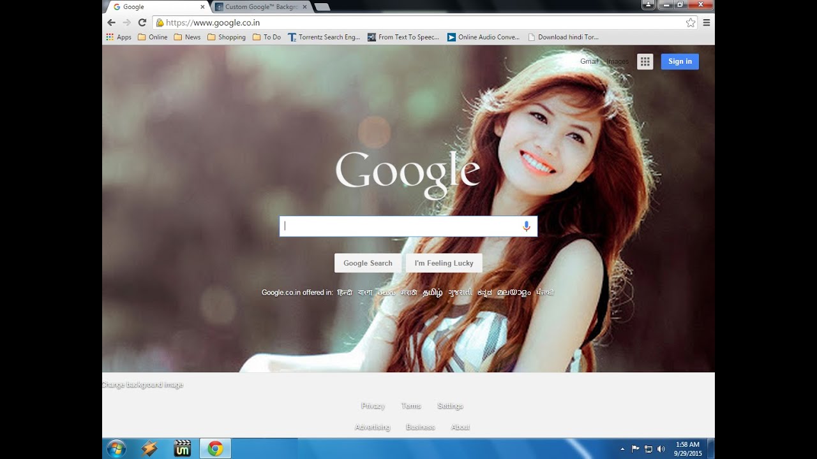Click the Show desktop strip

coord(710,449)
